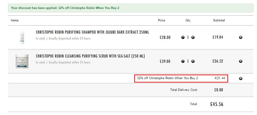Click the Qty column header
This screenshot has height=115, width=257.
(188, 20)
